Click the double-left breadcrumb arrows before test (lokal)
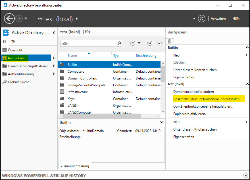 pos(40,19)
